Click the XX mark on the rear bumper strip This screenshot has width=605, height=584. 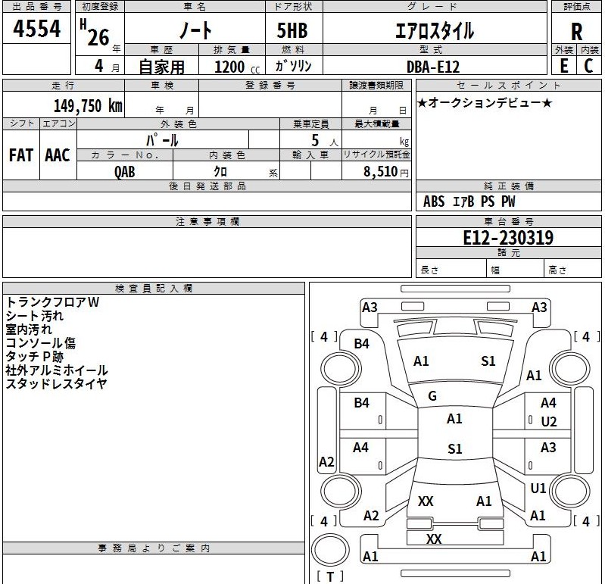434,539
